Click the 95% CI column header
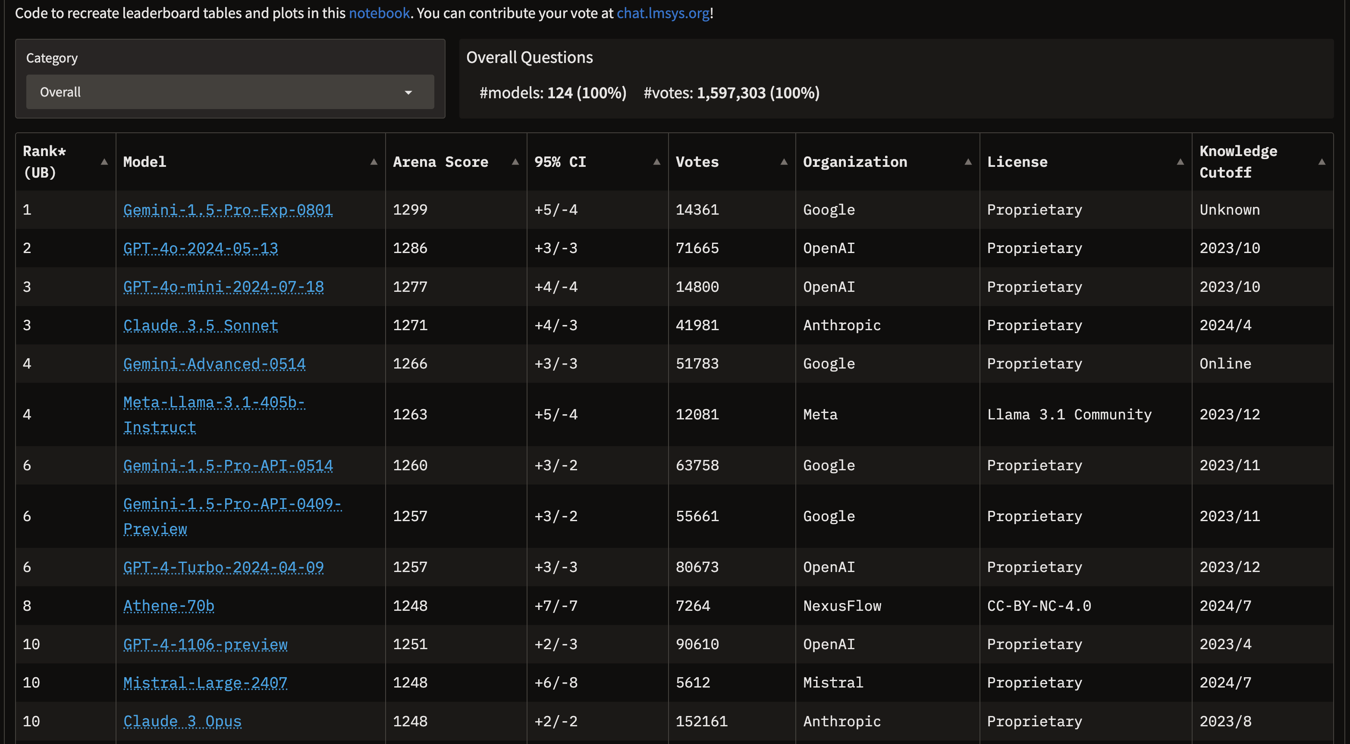 point(597,162)
